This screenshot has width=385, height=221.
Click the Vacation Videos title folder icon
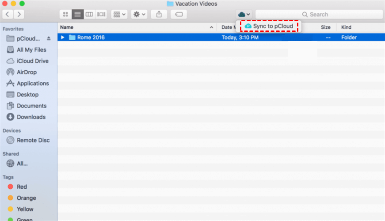click(170, 4)
